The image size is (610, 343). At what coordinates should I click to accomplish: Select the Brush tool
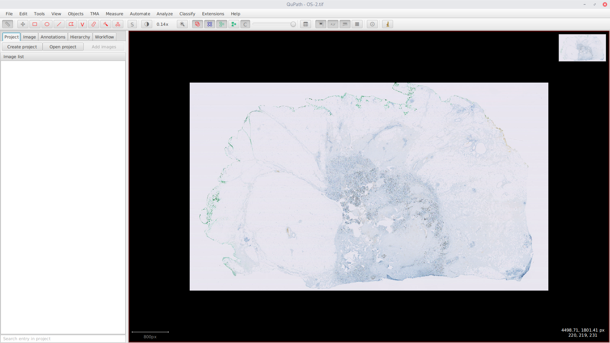tap(94, 24)
